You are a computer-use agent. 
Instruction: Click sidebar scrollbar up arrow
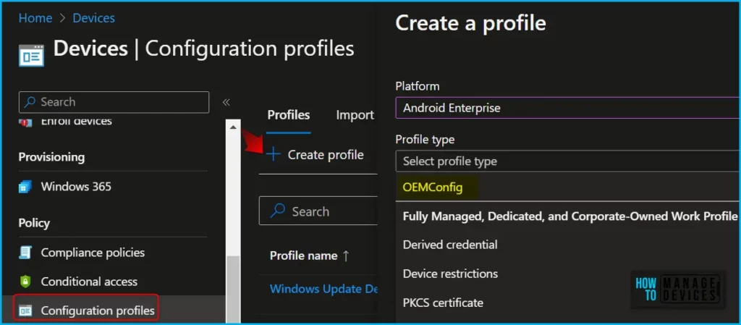pos(233,127)
